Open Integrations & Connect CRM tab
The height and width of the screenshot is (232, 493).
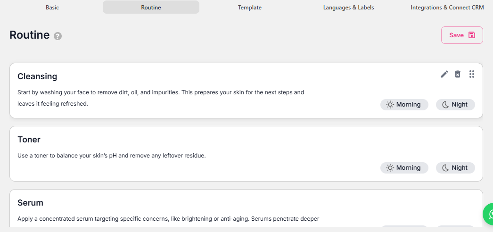(x=447, y=8)
